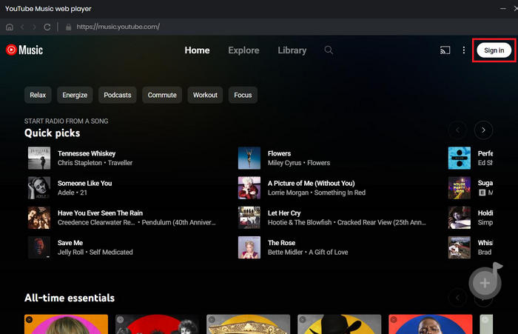Click the cast to device icon

[x=445, y=50]
